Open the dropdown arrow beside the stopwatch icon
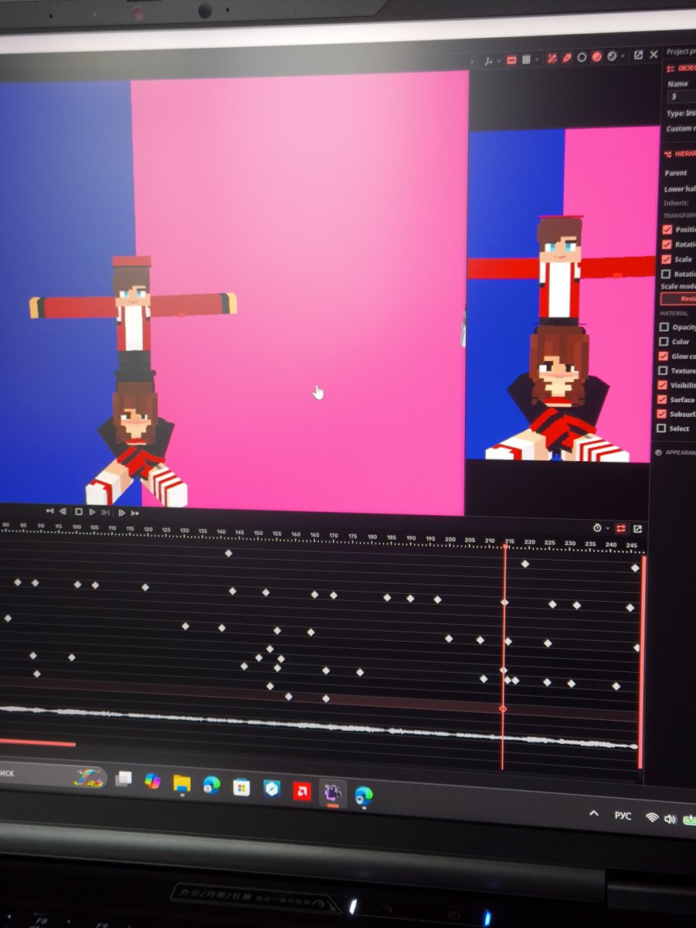The height and width of the screenshot is (928, 696). pos(607,529)
